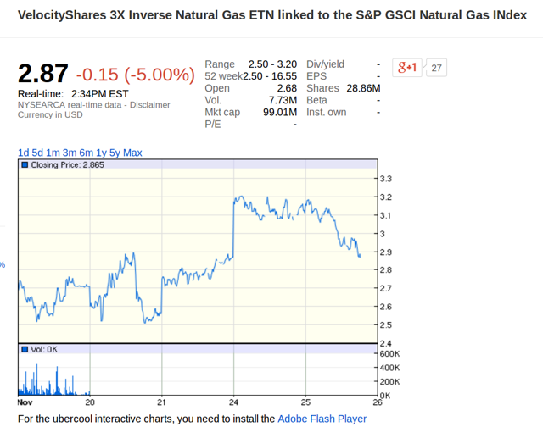This screenshot has width=543, height=427.
Task: Click the 21 date marker on chart axis
Action: 162,402
